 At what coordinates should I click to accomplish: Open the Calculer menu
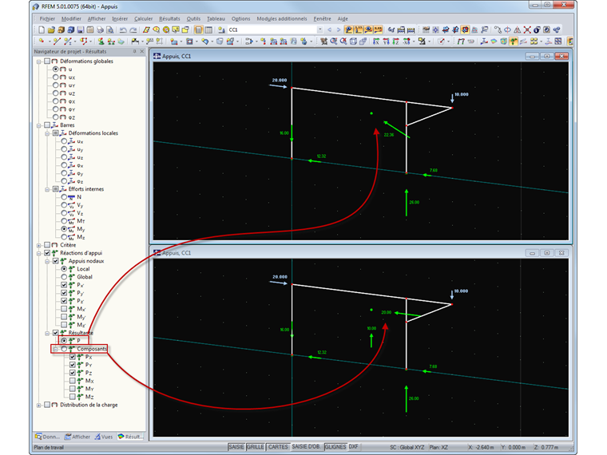tap(143, 18)
